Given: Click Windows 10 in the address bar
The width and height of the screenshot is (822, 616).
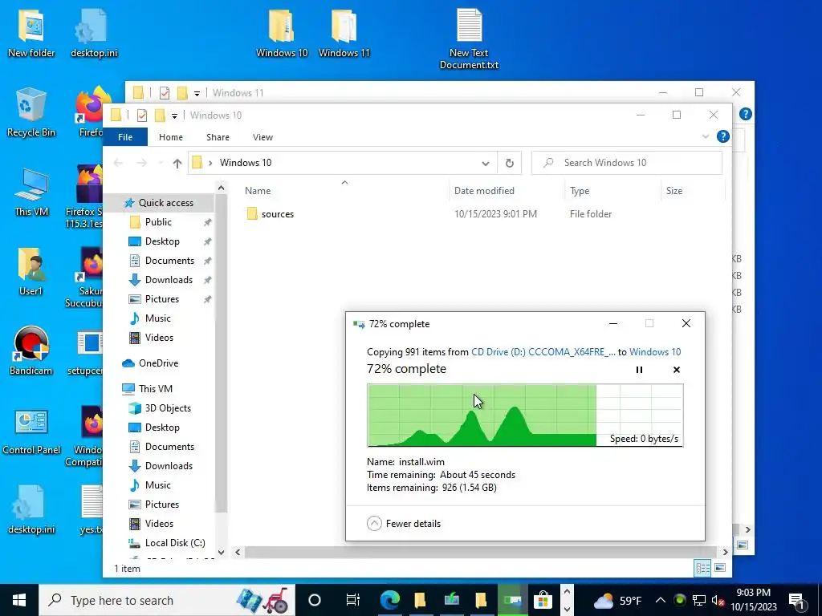Looking at the screenshot, I should point(246,163).
